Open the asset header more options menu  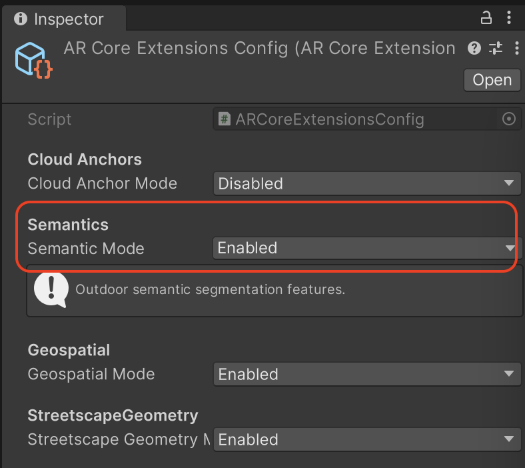pyautogui.click(x=516, y=48)
